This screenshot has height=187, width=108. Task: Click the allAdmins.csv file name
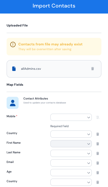tap(31, 69)
